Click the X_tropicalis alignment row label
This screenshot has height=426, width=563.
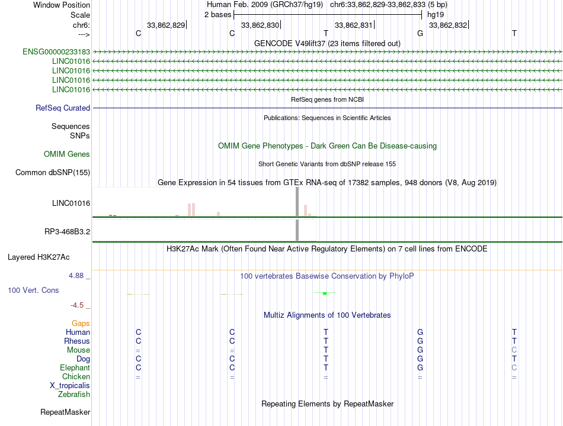click(70, 386)
